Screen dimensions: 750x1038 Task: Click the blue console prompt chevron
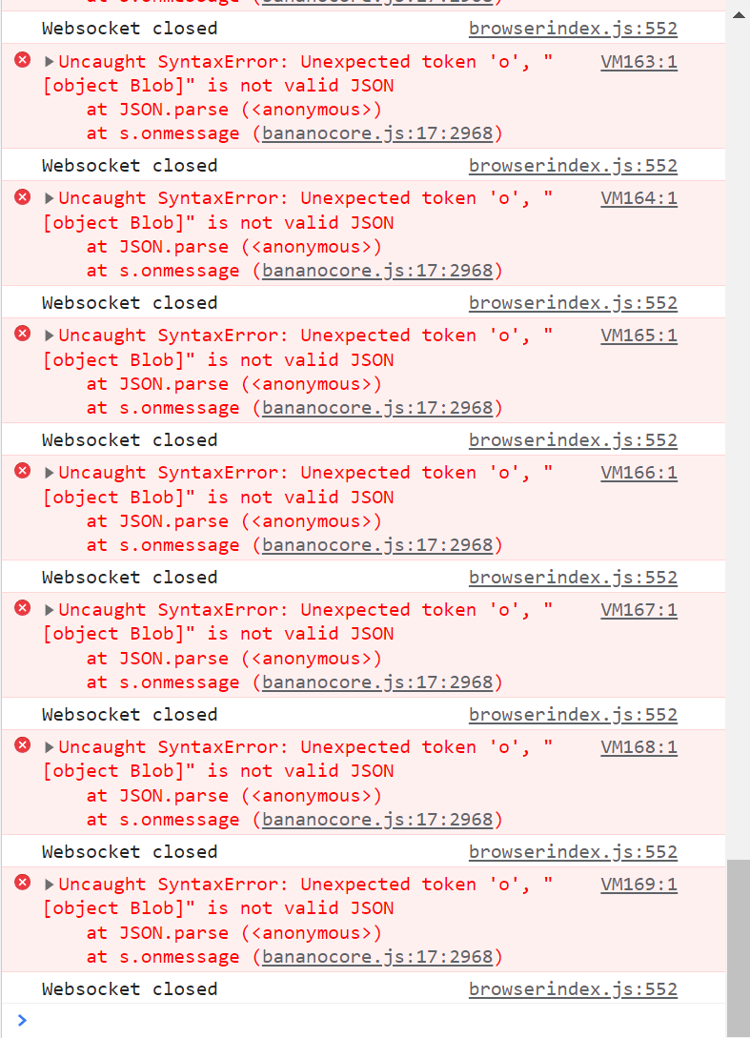[x=22, y=1020]
